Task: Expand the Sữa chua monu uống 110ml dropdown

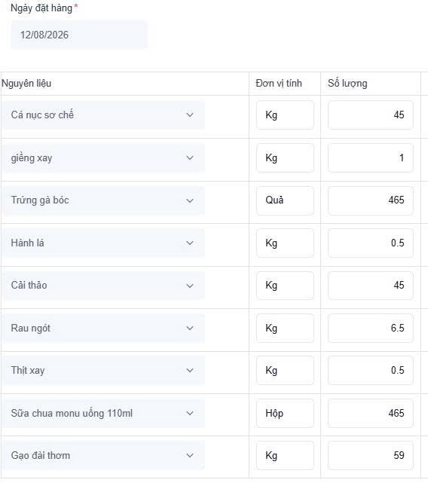Action: (x=104, y=413)
